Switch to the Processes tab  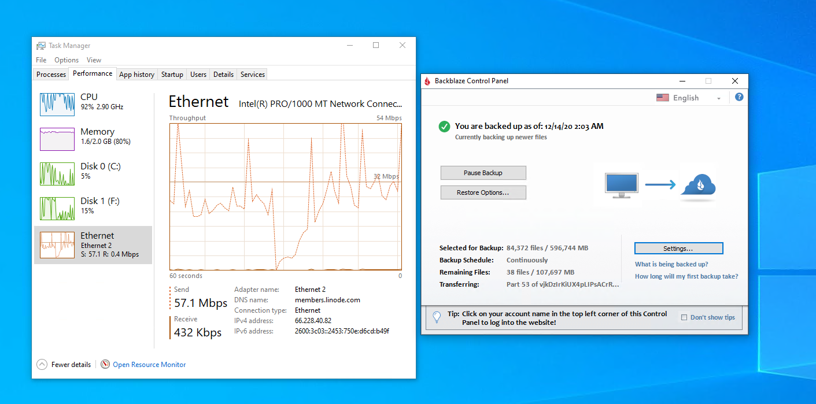51,75
